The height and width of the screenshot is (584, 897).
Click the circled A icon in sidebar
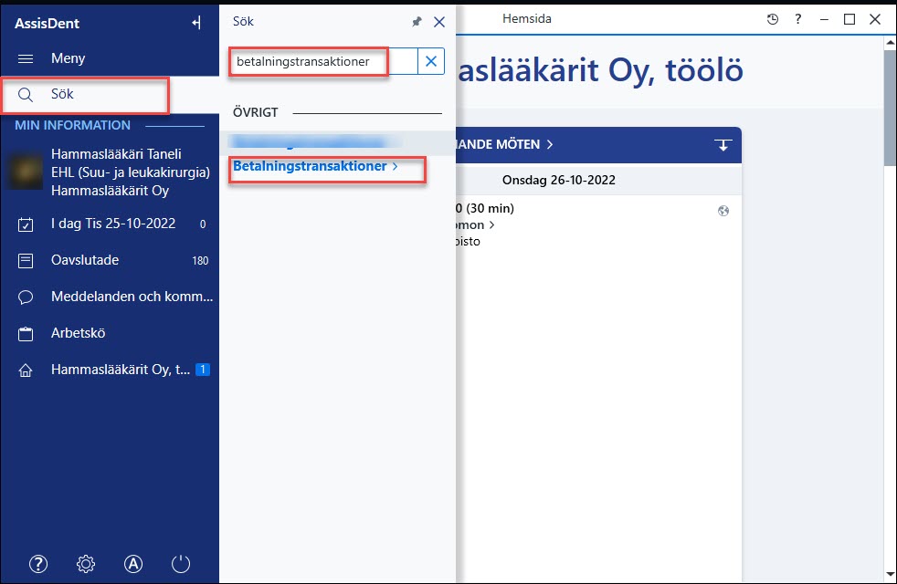click(133, 564)
